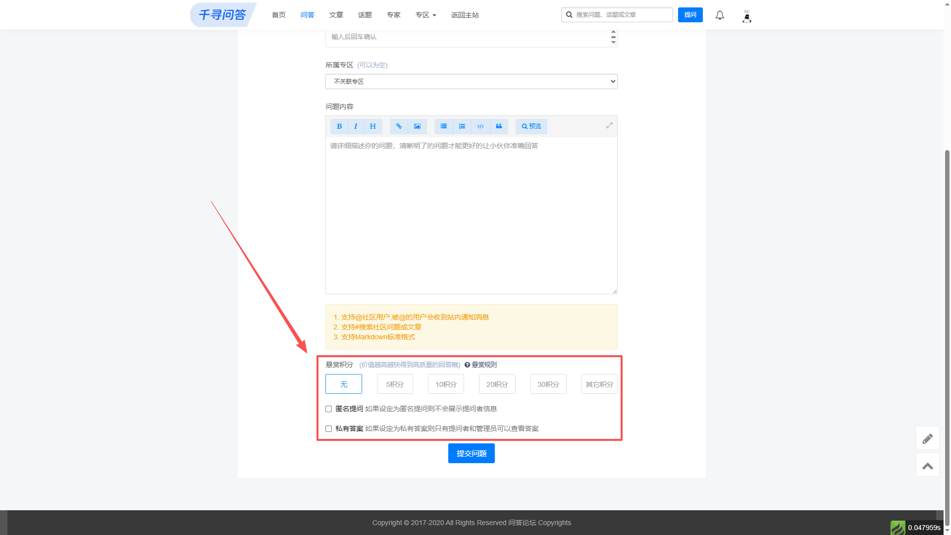Toggle italic formatting in the editor

[356, 126]
